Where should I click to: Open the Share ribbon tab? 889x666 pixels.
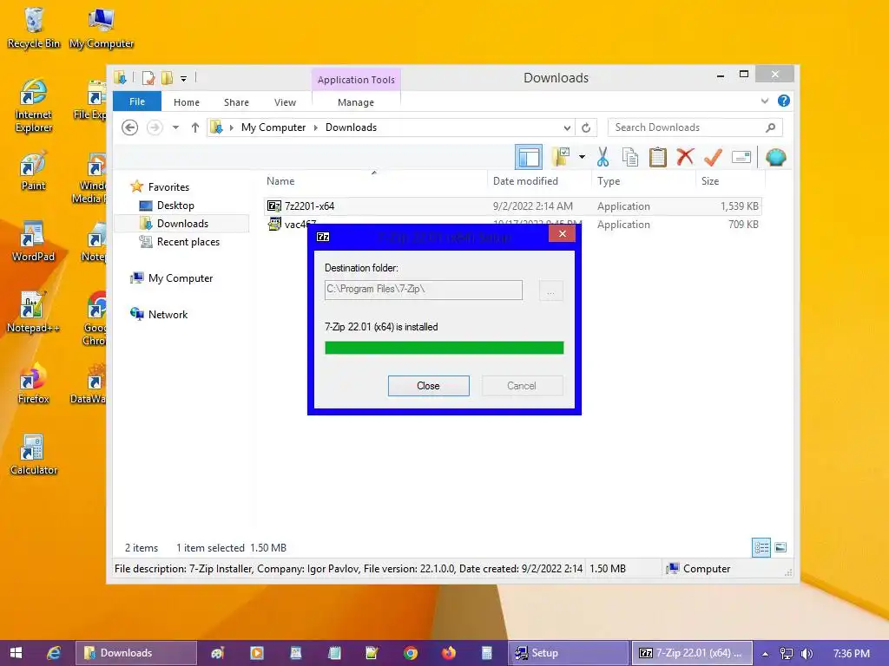pyautogui.click(x=236, y=102)
